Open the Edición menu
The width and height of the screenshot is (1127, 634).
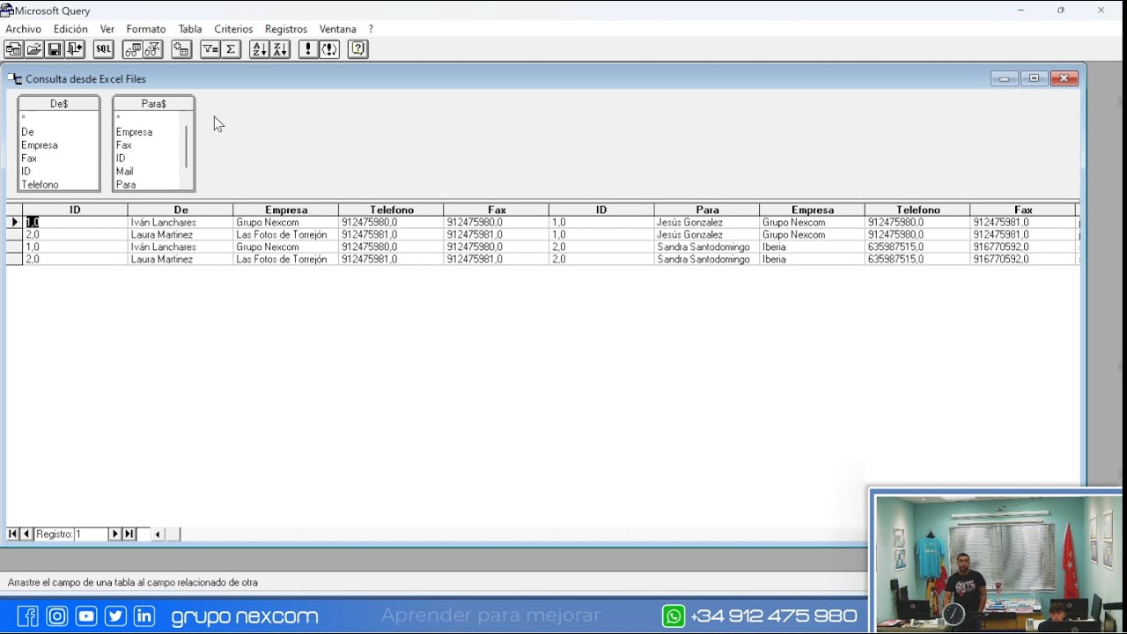click(x=70, y=29)
